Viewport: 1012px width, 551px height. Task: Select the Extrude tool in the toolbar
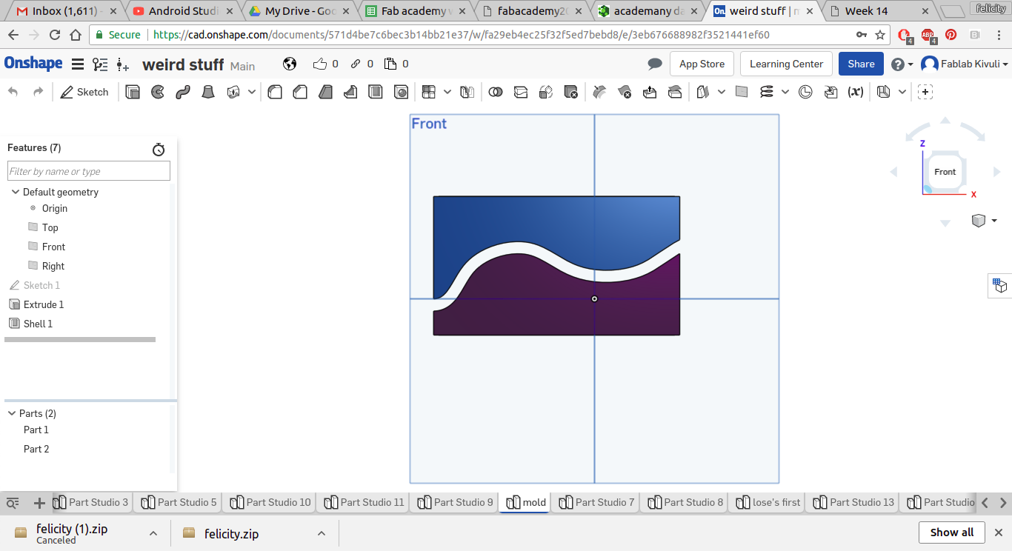click(x=133, y=92)
